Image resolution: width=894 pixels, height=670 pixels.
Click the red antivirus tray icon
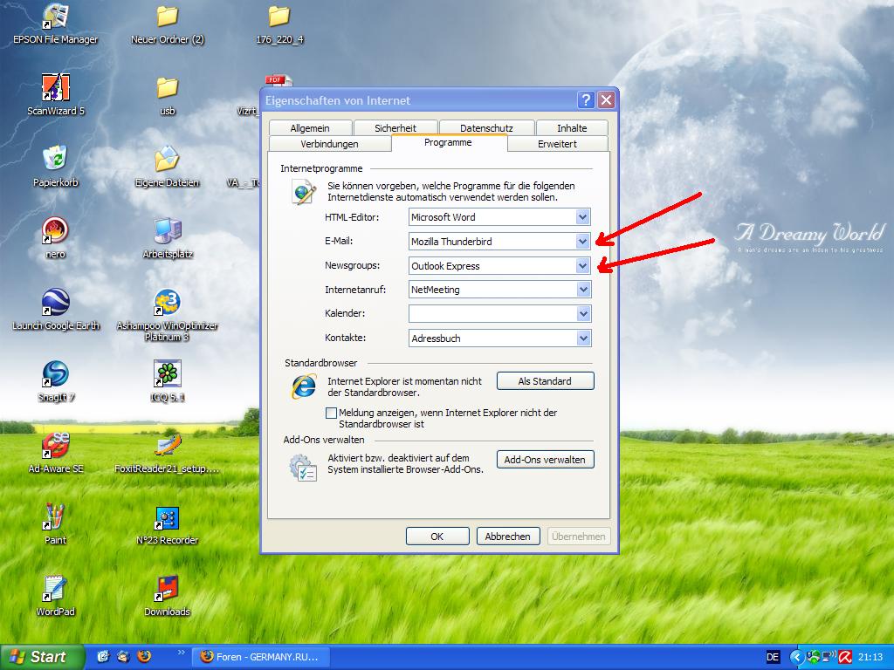(844, 657)
